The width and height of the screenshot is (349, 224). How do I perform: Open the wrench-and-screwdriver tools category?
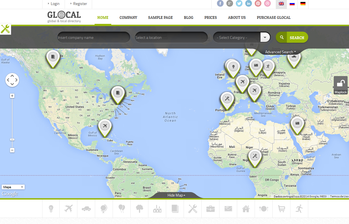(193, 209)
